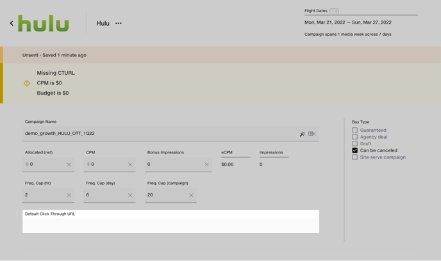
Task: Clear the CPM field value
Action: 130,164
